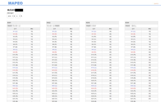Click the 9/8 Saturday link in KW2
161x102 pixels.
(54, 50)
